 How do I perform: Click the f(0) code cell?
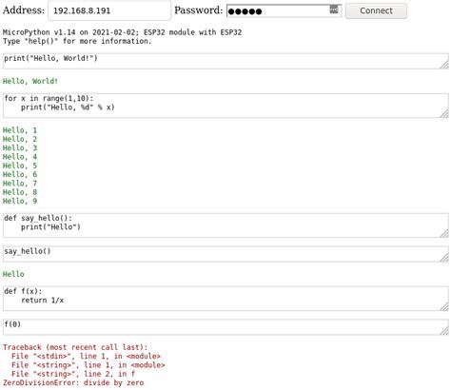point(225,327)
